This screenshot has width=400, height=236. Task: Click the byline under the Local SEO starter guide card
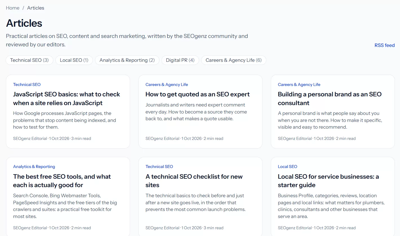point(317,228)
